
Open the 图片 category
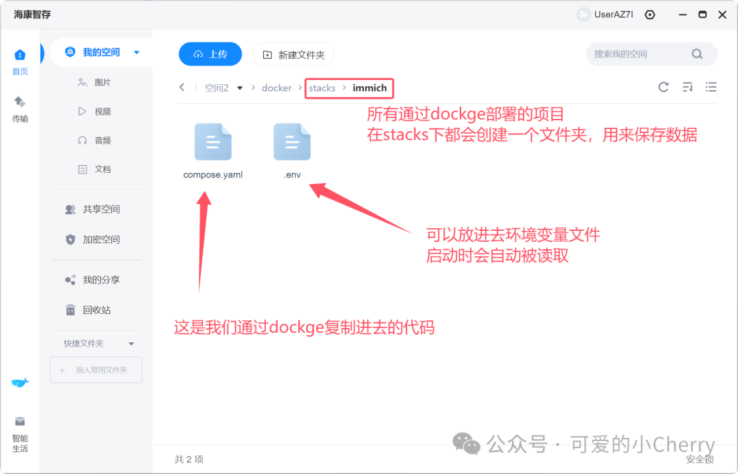(x=94, y=82)
